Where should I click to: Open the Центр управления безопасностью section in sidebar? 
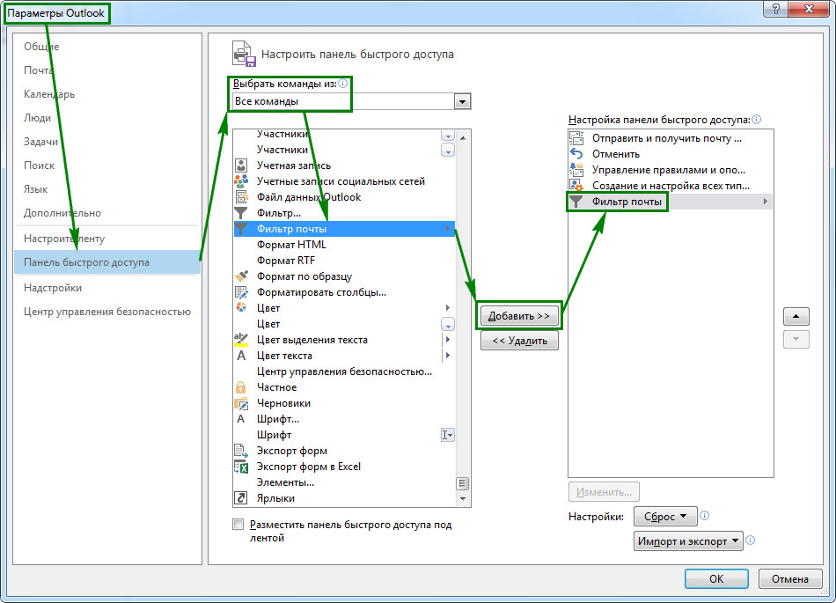tap(107, 312)
